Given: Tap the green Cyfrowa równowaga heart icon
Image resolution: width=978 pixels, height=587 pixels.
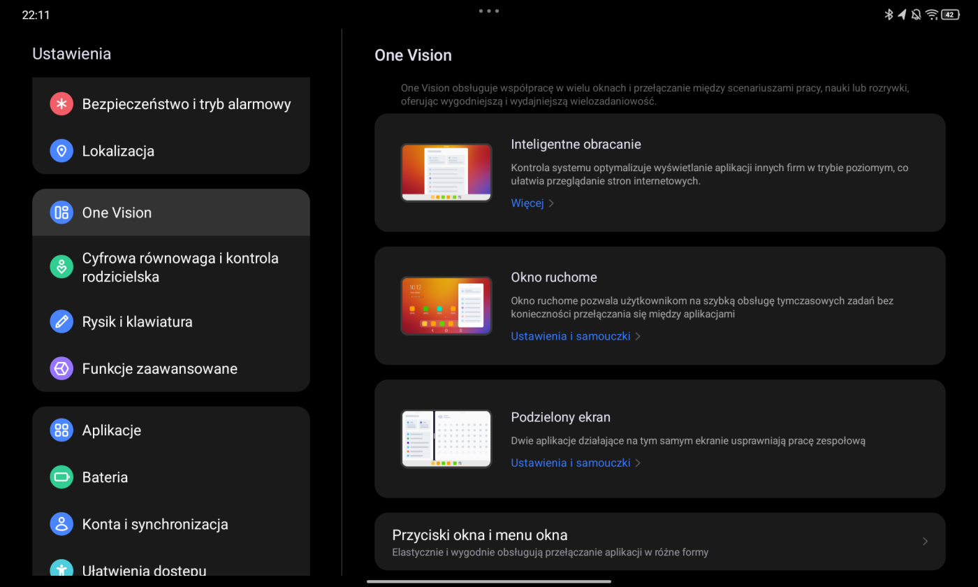Looking at the screenshot, I should pyautogui.click(x=61, y=267).
